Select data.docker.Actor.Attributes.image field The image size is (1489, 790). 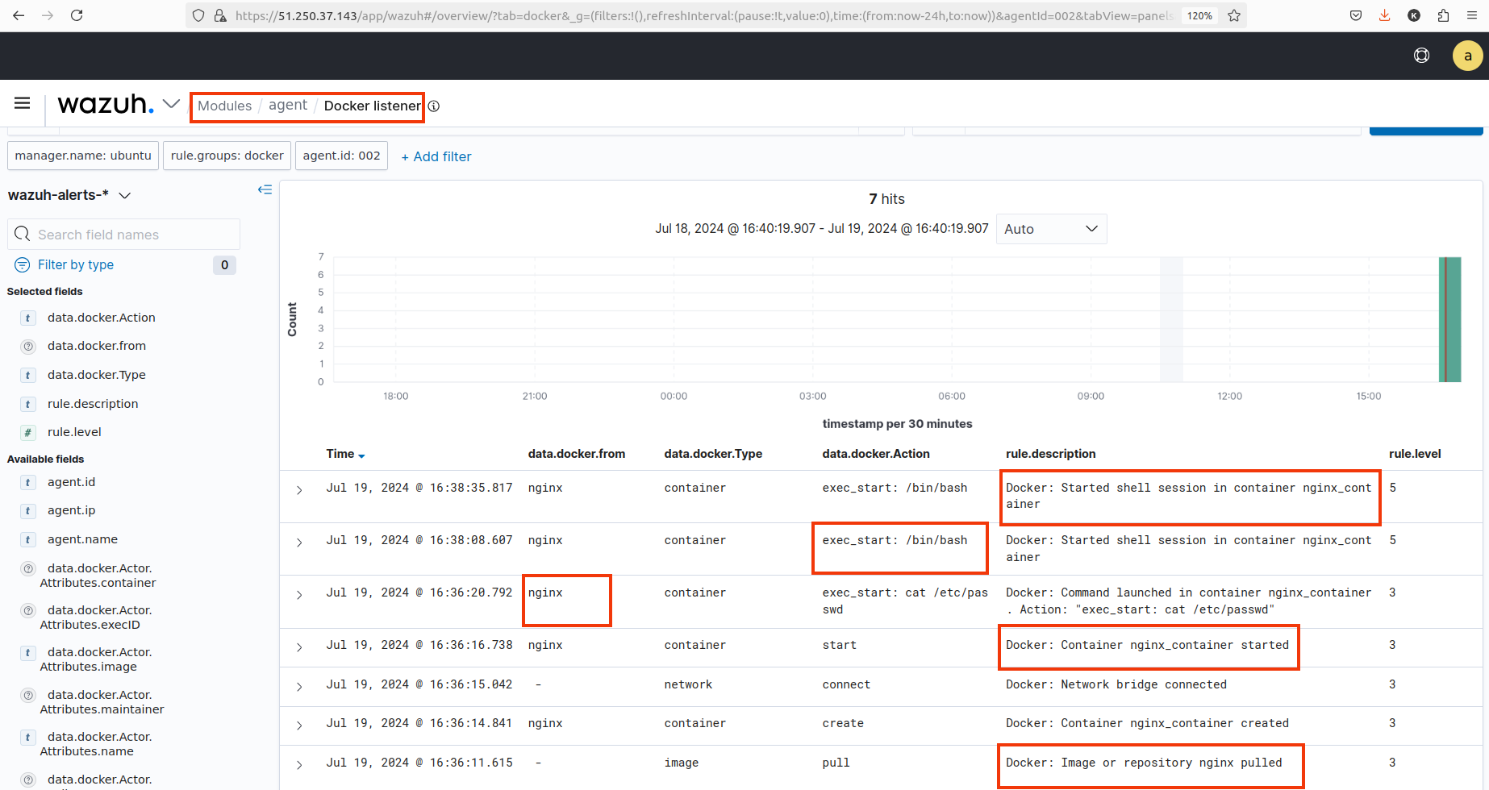pyautogui.click(x=96, y=659)
